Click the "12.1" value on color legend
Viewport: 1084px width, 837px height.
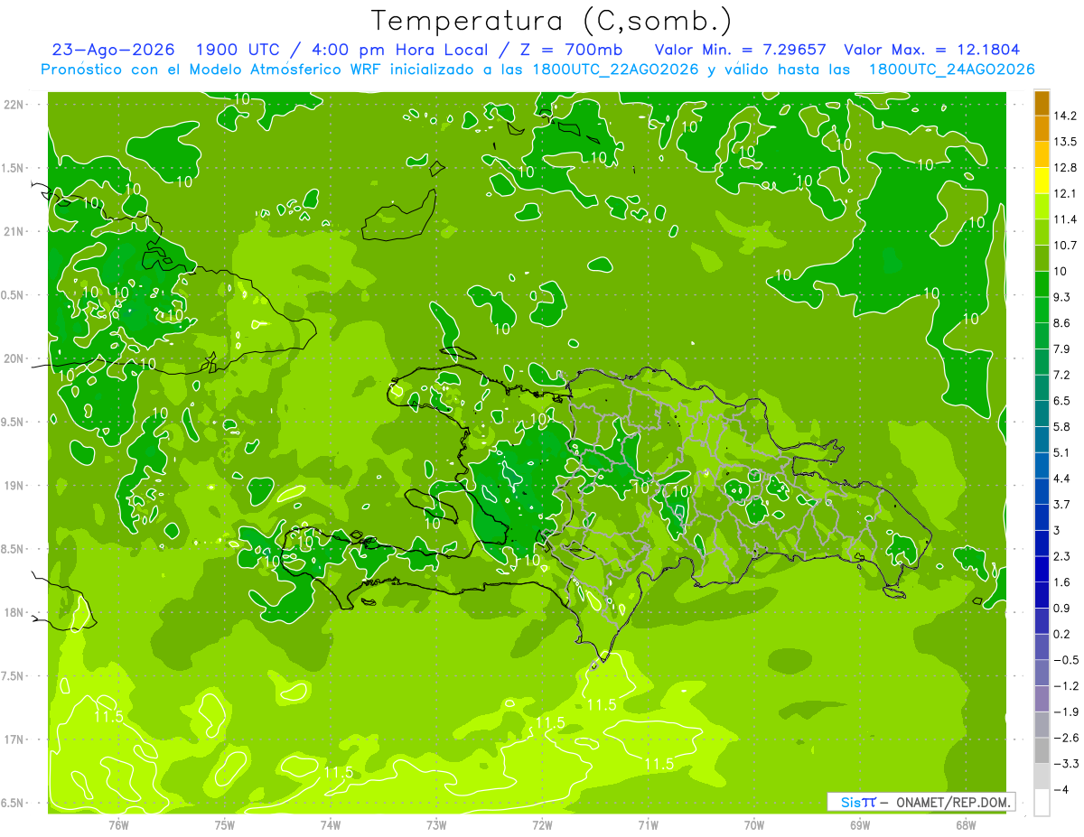coord(1065,193)
